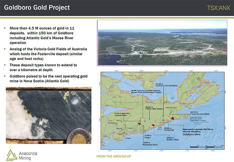Select the drill core sample photo
This screenshot has height=162, width=234.
48,115
